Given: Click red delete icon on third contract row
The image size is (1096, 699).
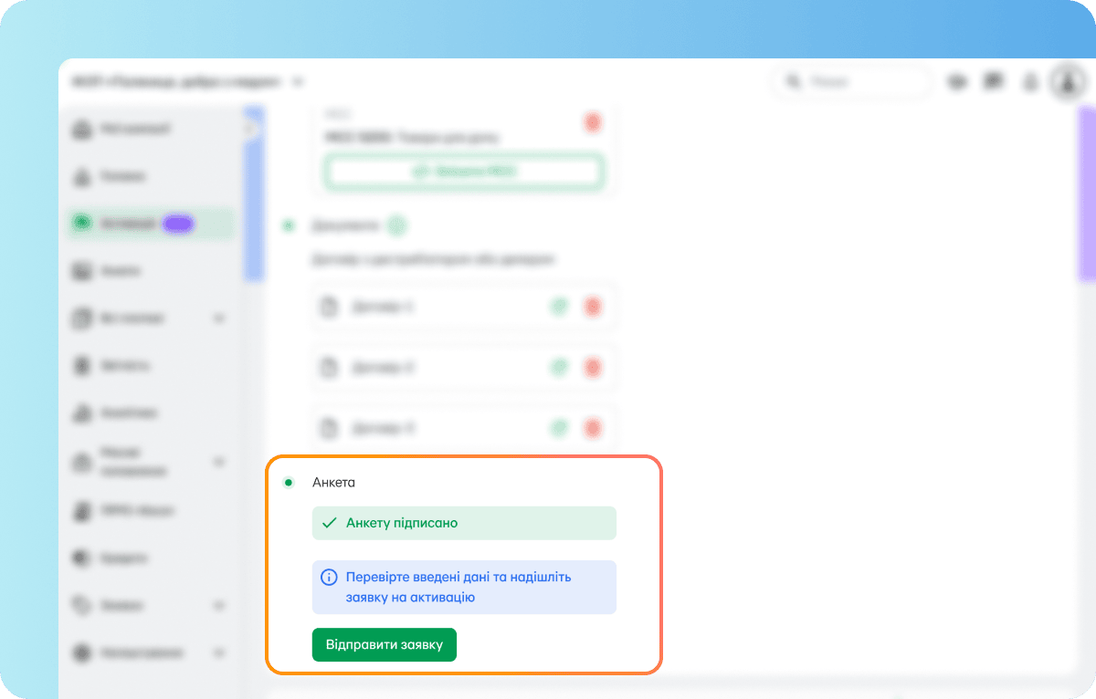Looking at the screenshot, I should [x=594, y=427].
